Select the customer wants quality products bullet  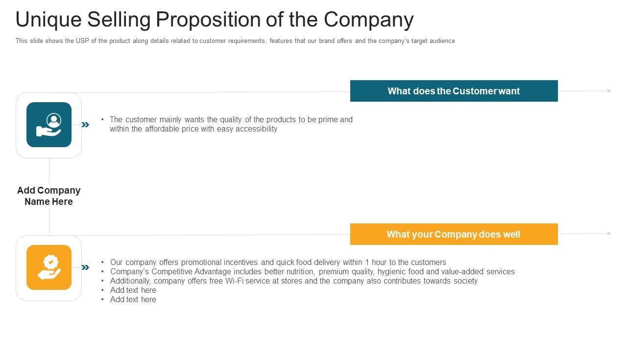[x=230, y=124]
